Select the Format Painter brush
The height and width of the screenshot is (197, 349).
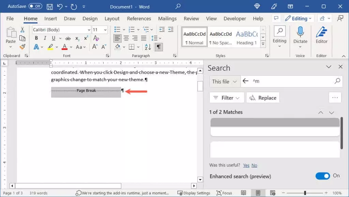tap(22, 47)
